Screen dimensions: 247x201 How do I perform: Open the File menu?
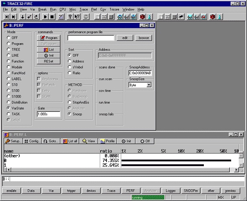(5, 10)
